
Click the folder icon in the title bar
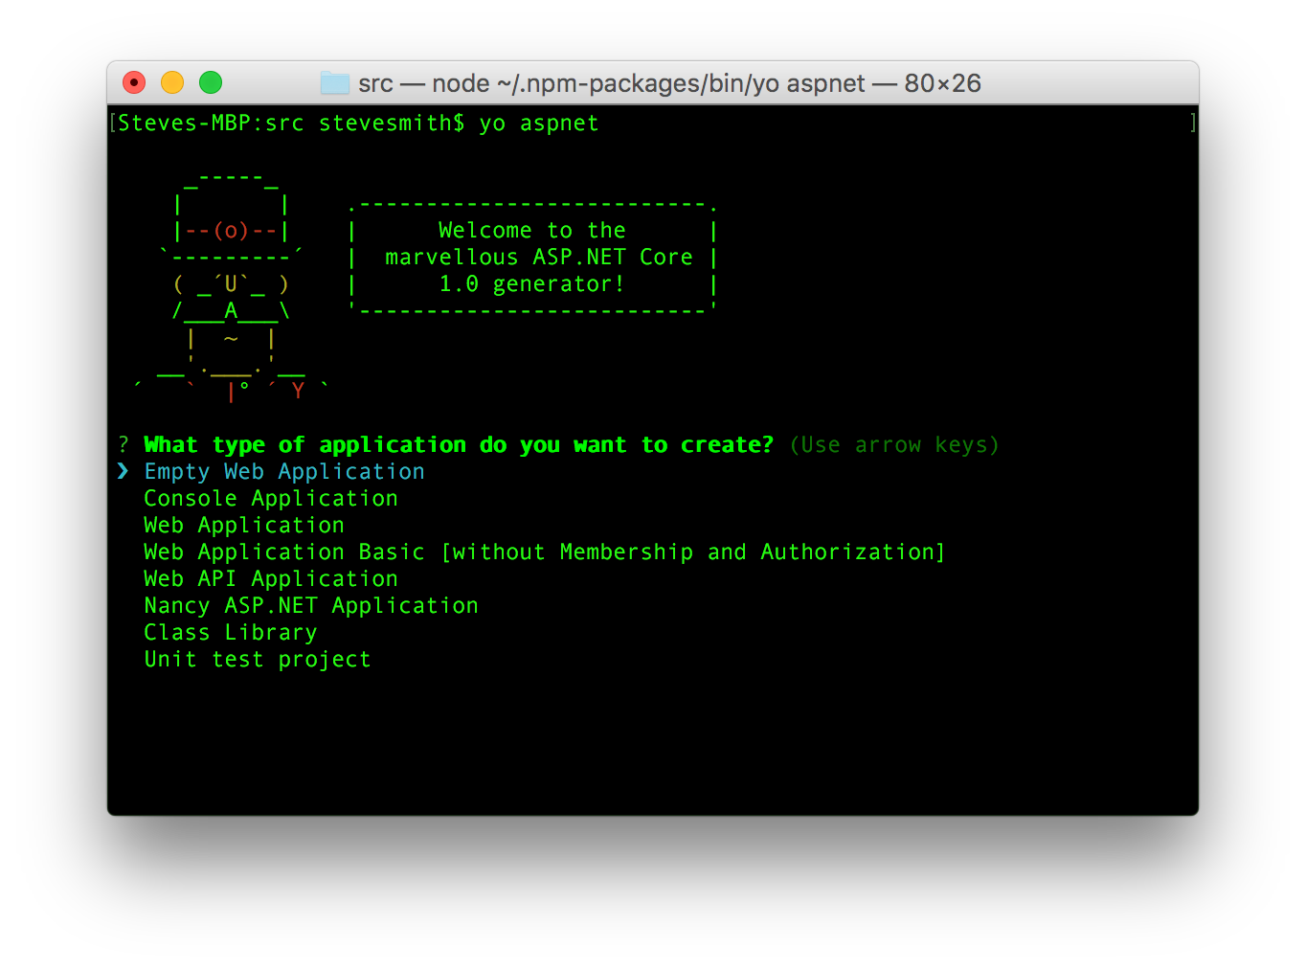coord(335,83)
